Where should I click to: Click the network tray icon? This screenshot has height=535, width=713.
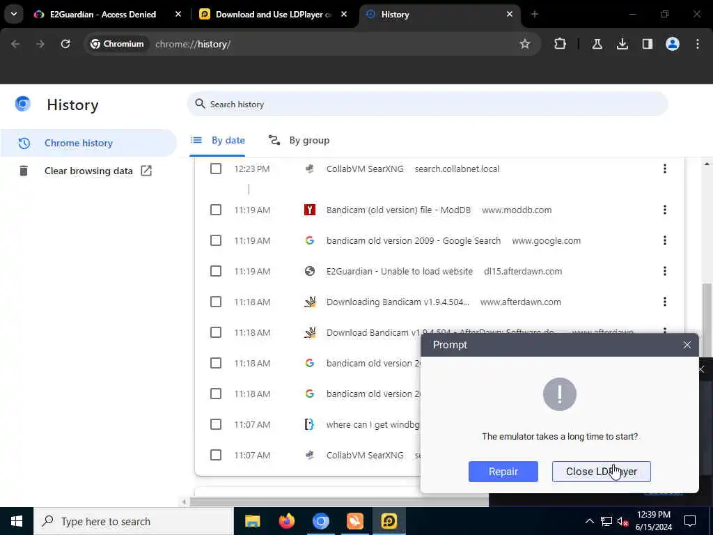(606, 521)
